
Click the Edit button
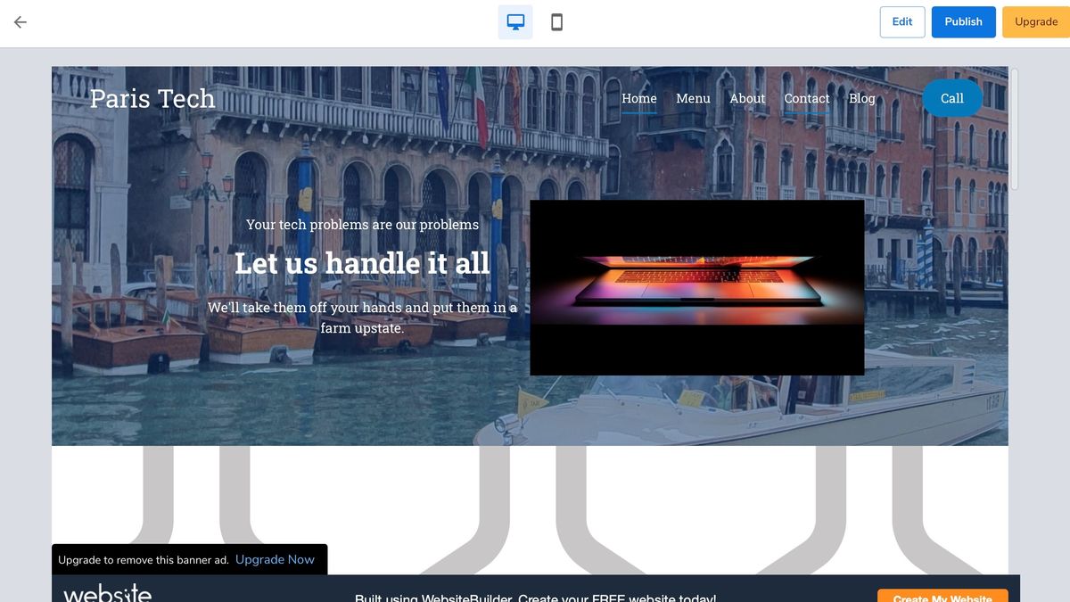point(901,21)
